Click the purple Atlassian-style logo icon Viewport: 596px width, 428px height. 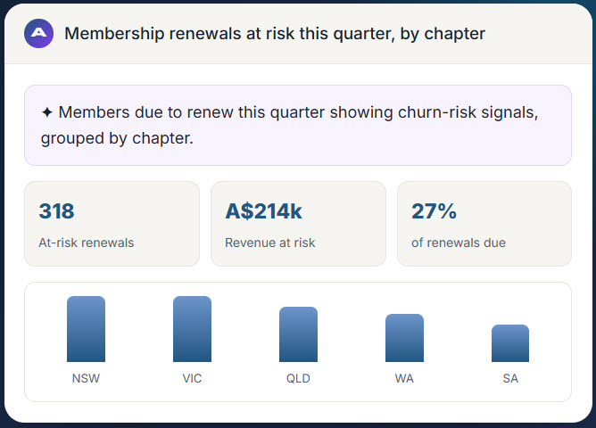(38, 33)
